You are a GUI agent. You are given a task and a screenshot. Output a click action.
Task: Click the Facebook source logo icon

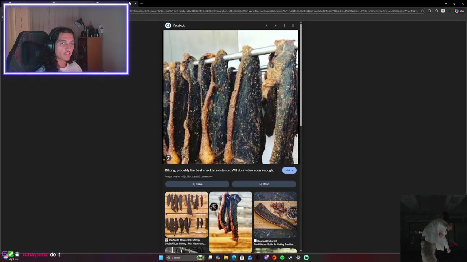pos(168,25)
